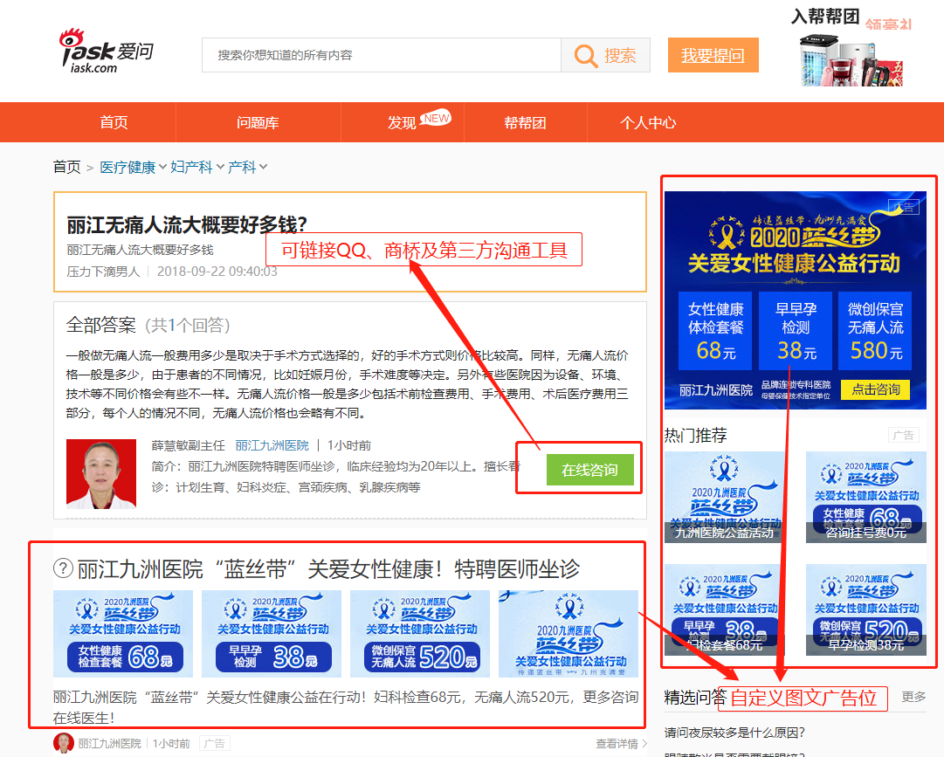Go to the 个人中心 navigation tab

point(648,123)
